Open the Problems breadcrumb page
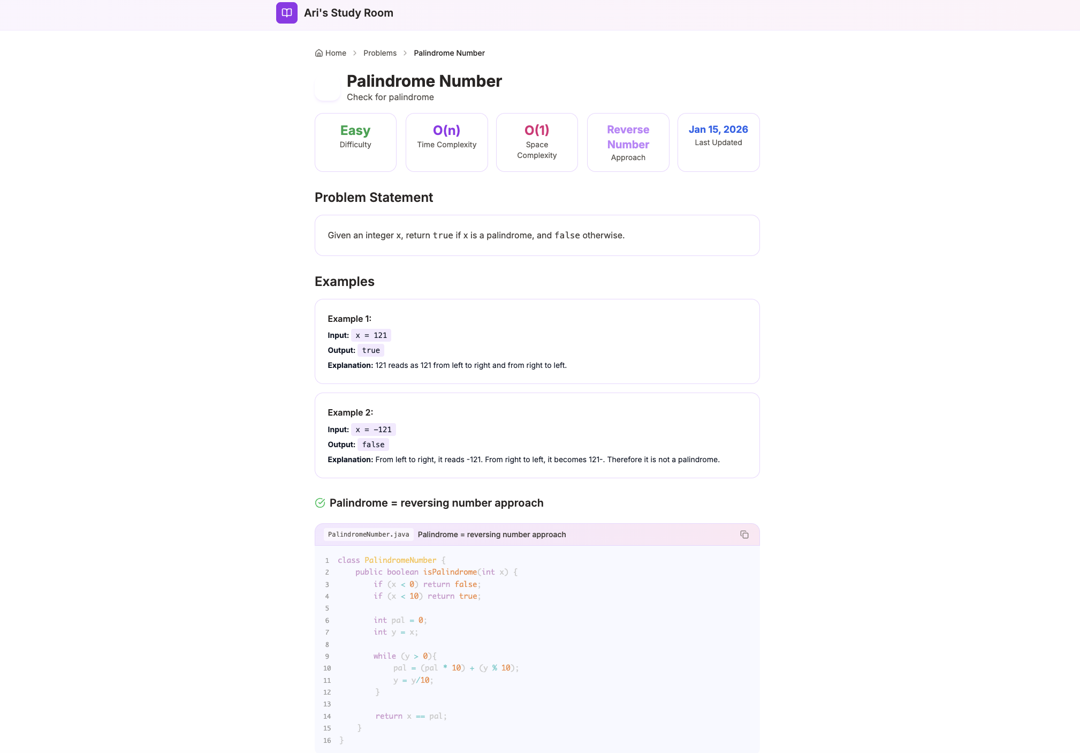The height and width of the screenshot is (753, 1080). pyautogui.click(x=379, y=52)
